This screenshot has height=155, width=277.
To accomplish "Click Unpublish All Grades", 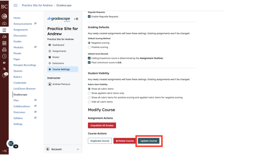I will coord(102,125).
